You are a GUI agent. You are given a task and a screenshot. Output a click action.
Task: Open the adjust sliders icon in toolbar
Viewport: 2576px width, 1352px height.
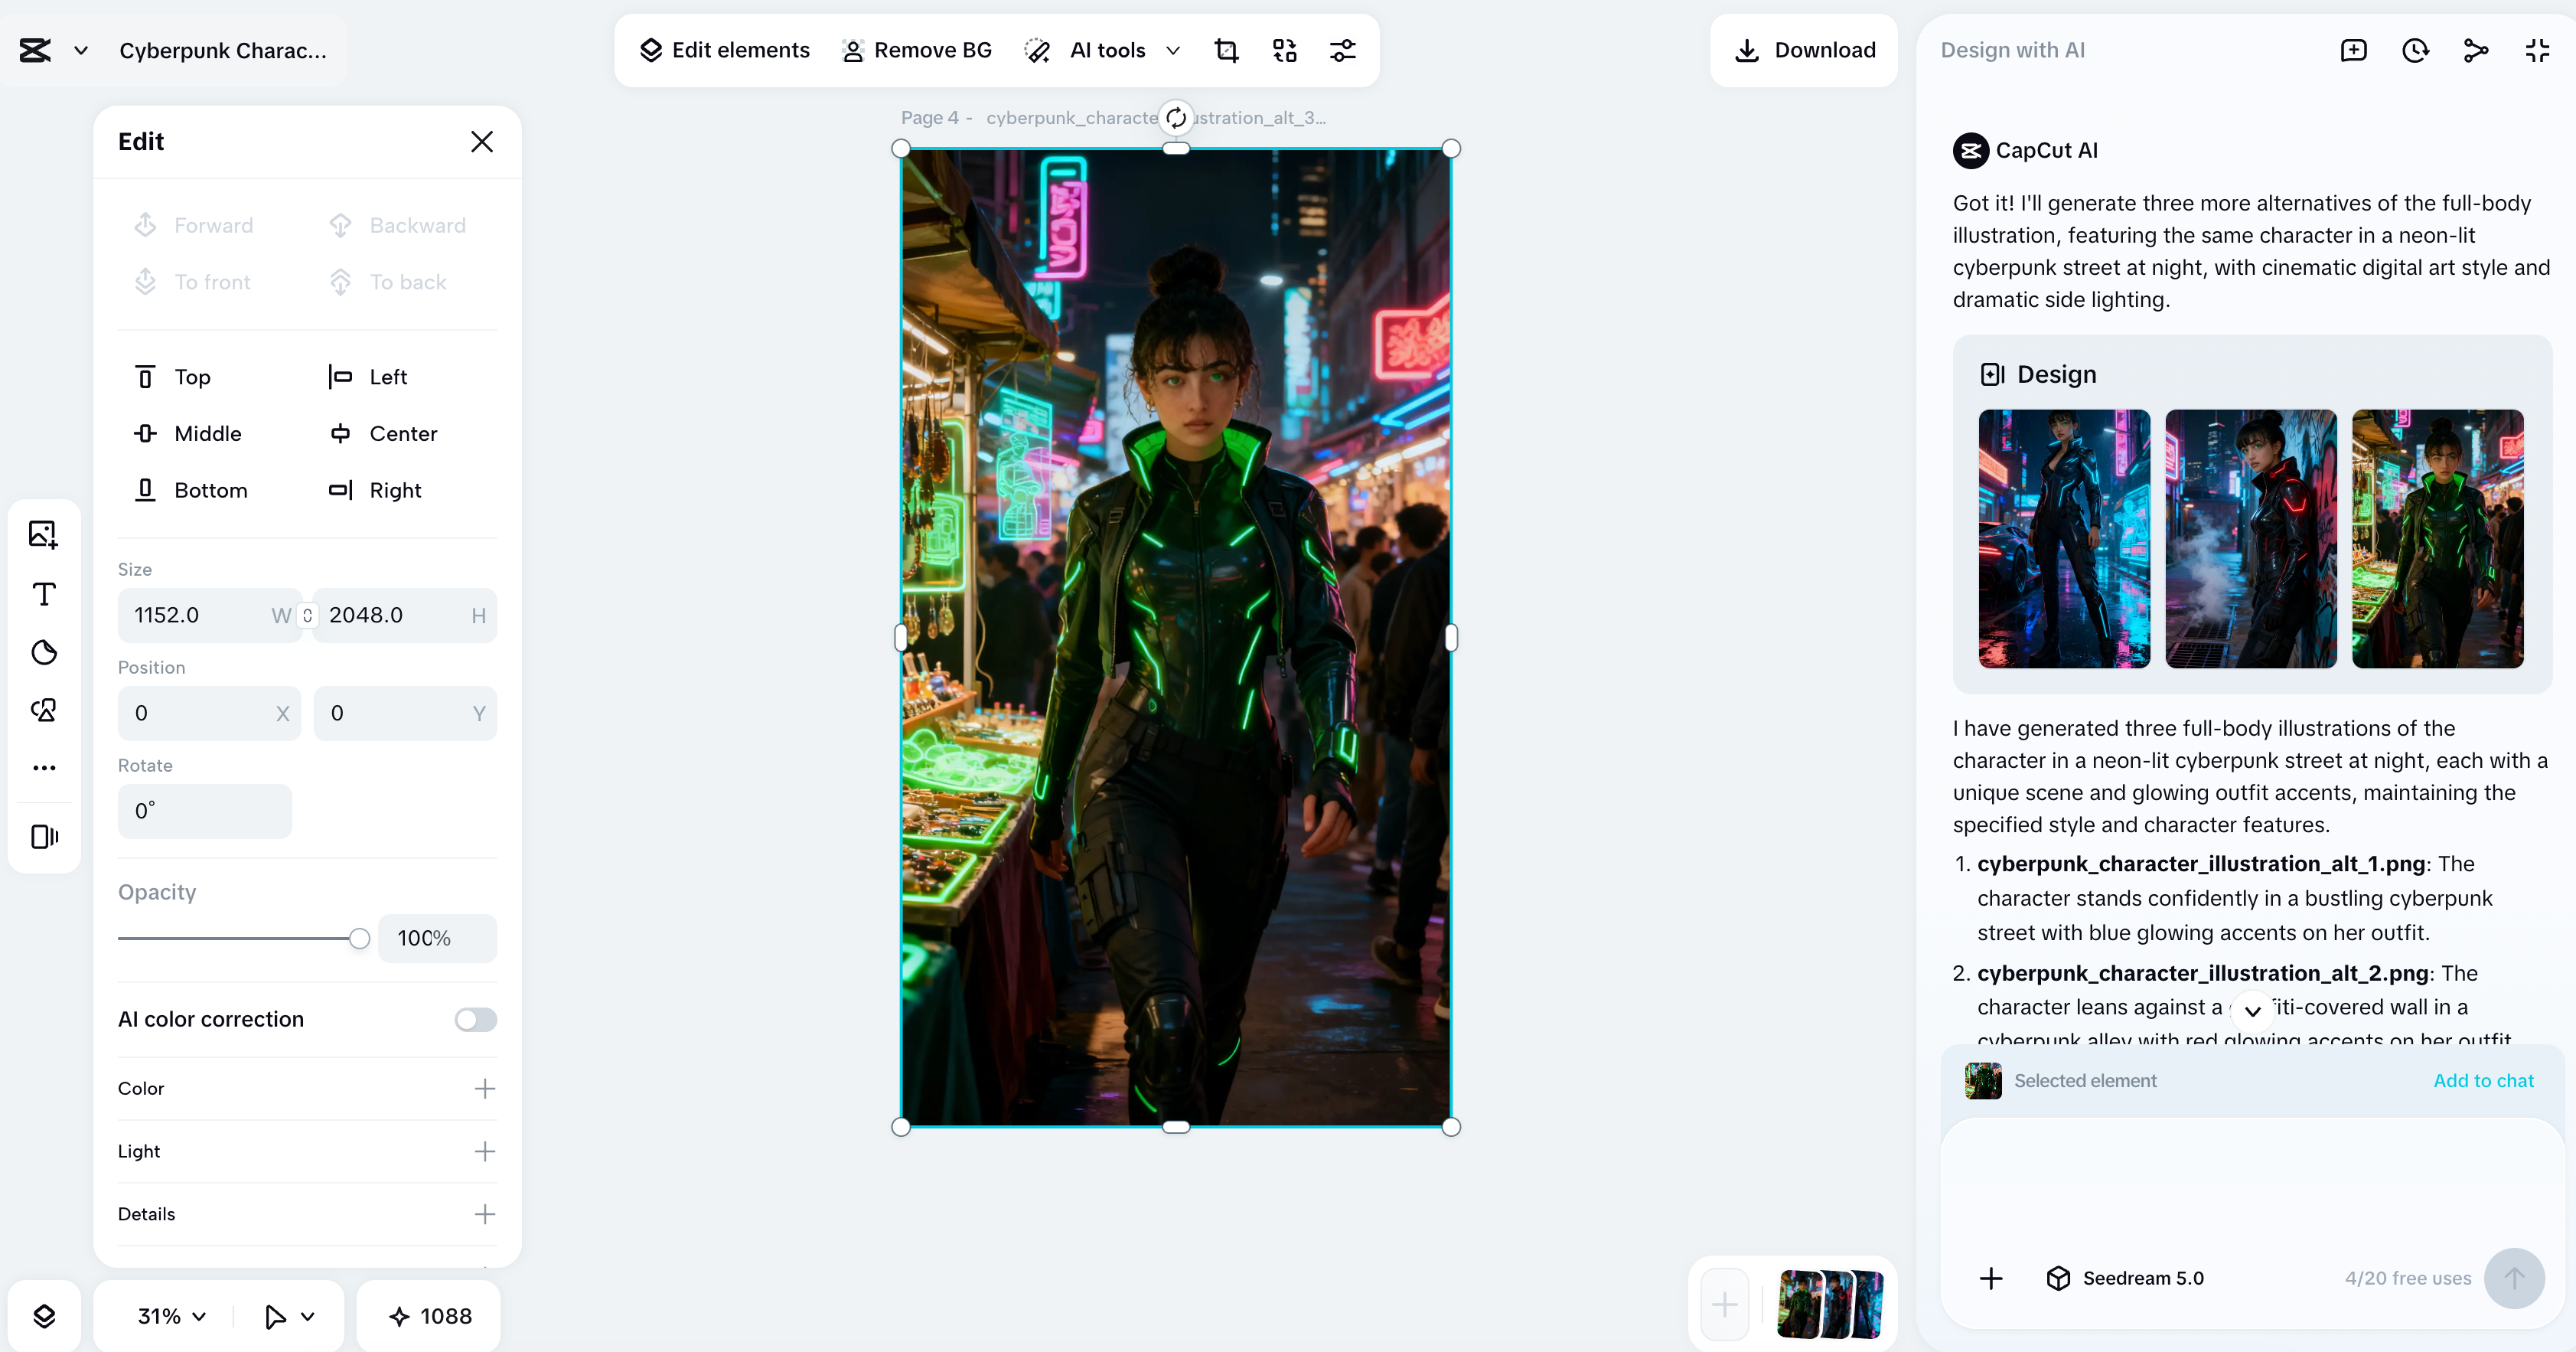click(1342, 50)
